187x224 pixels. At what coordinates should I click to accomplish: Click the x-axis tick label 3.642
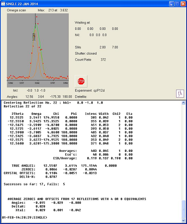(x=37, y=83)
